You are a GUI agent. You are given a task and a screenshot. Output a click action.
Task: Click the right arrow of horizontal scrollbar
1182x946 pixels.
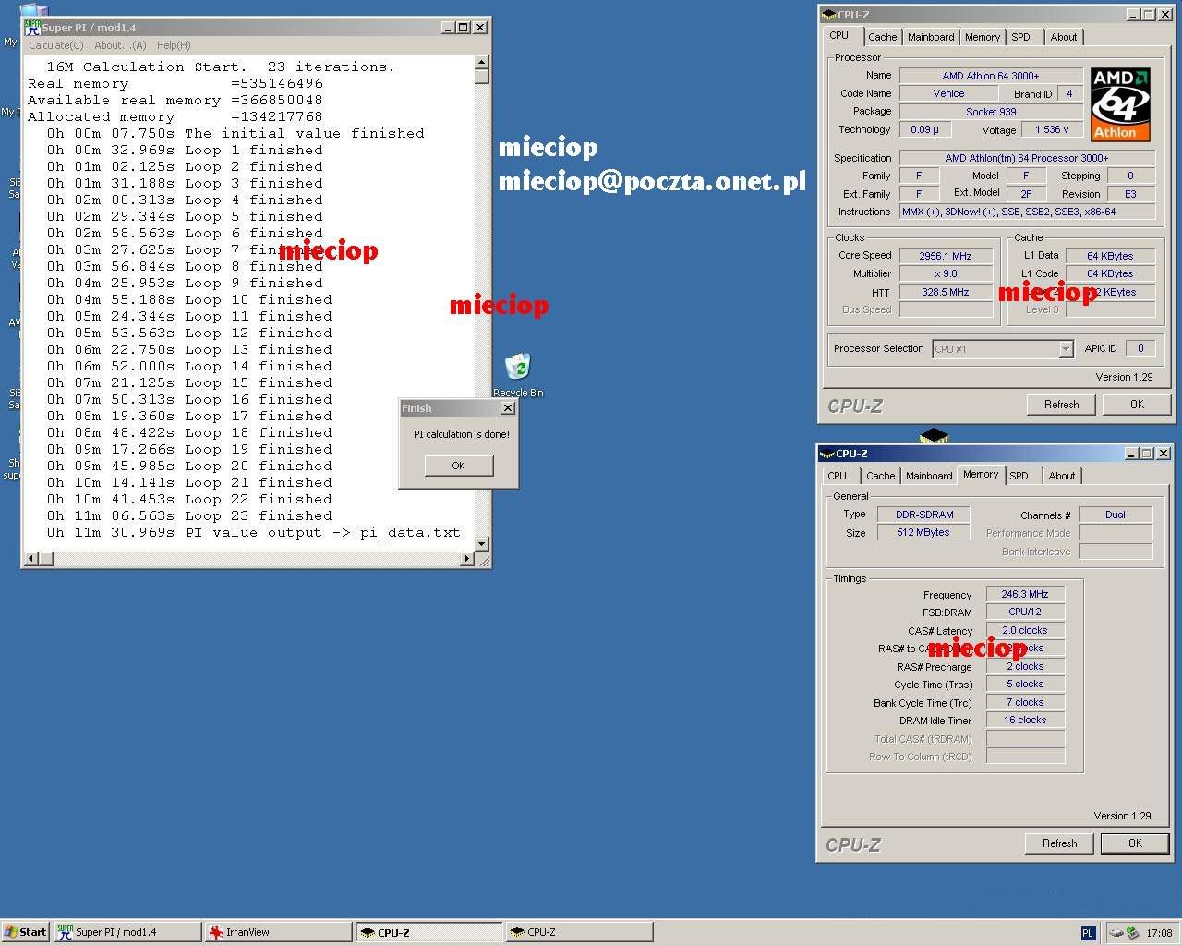pos(466,559)
